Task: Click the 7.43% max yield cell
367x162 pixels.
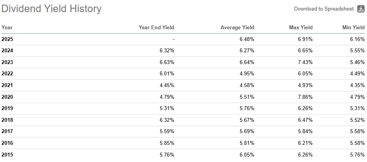Action: coord(305,62)
